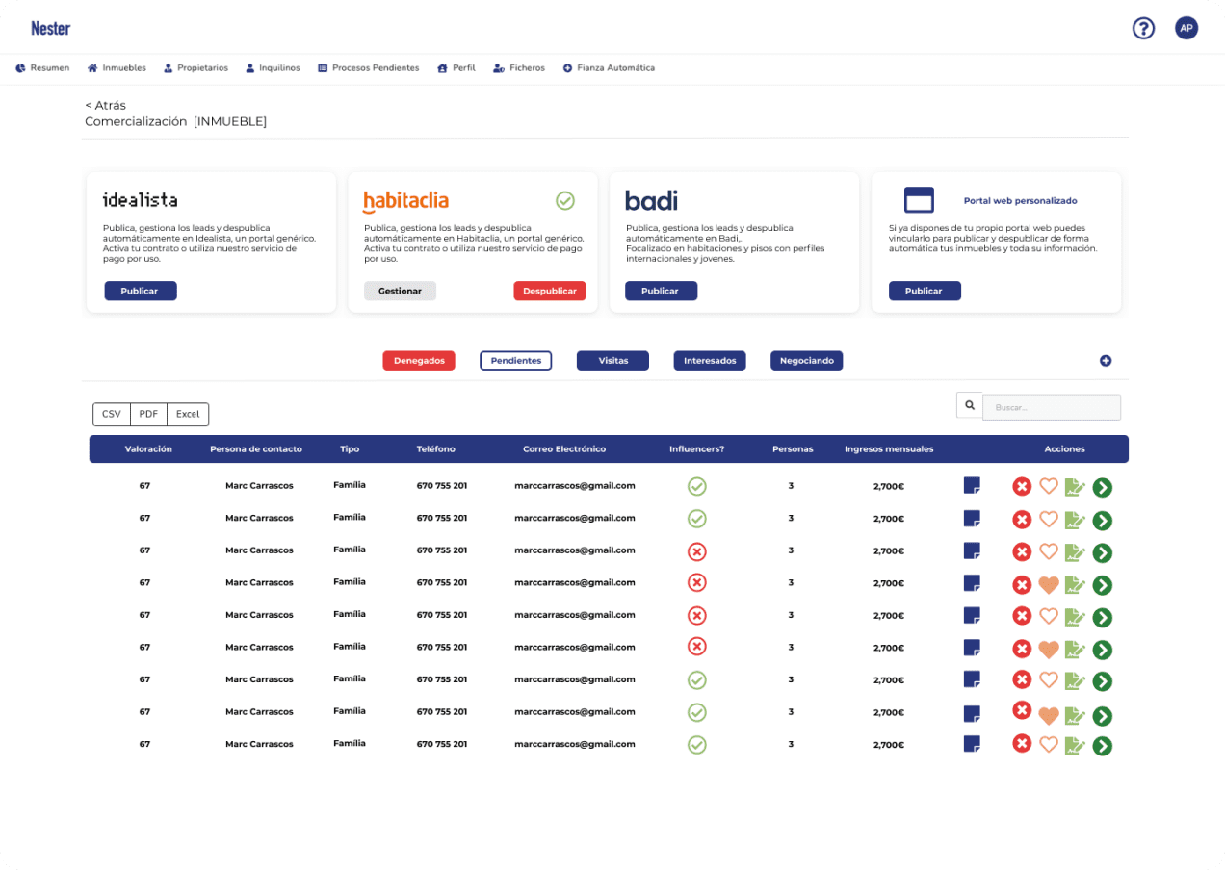Click the Personas column header
The height and width of the screenshot is (870, 1225).
click(793, 448)
